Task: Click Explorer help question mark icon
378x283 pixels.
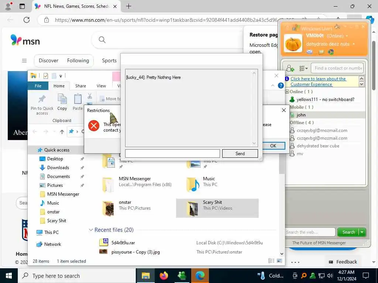Action: pos(281,85)
